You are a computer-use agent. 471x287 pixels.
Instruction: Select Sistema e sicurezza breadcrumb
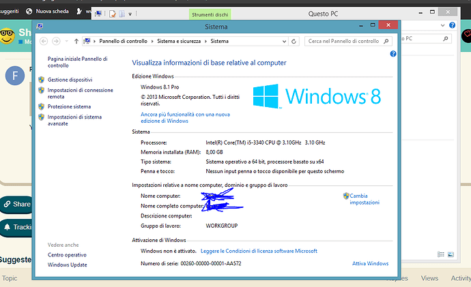pos(179,41)
